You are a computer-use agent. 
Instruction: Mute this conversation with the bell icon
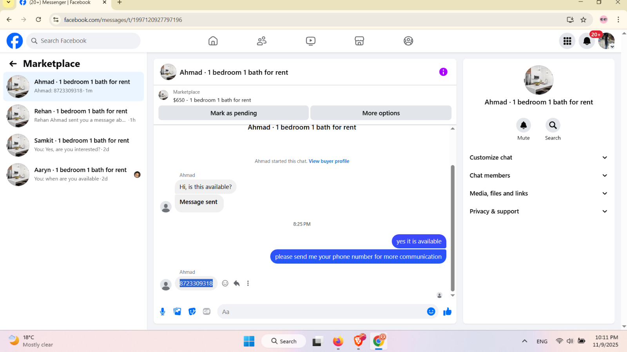pos(524,125)
